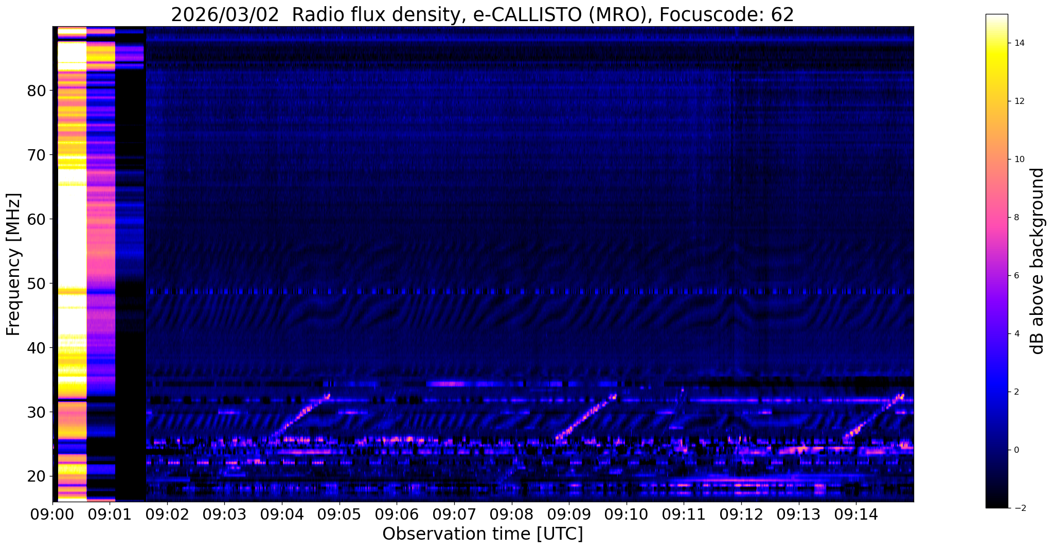Click the 50 MHz frequency tick label

[x=37, y=283]
